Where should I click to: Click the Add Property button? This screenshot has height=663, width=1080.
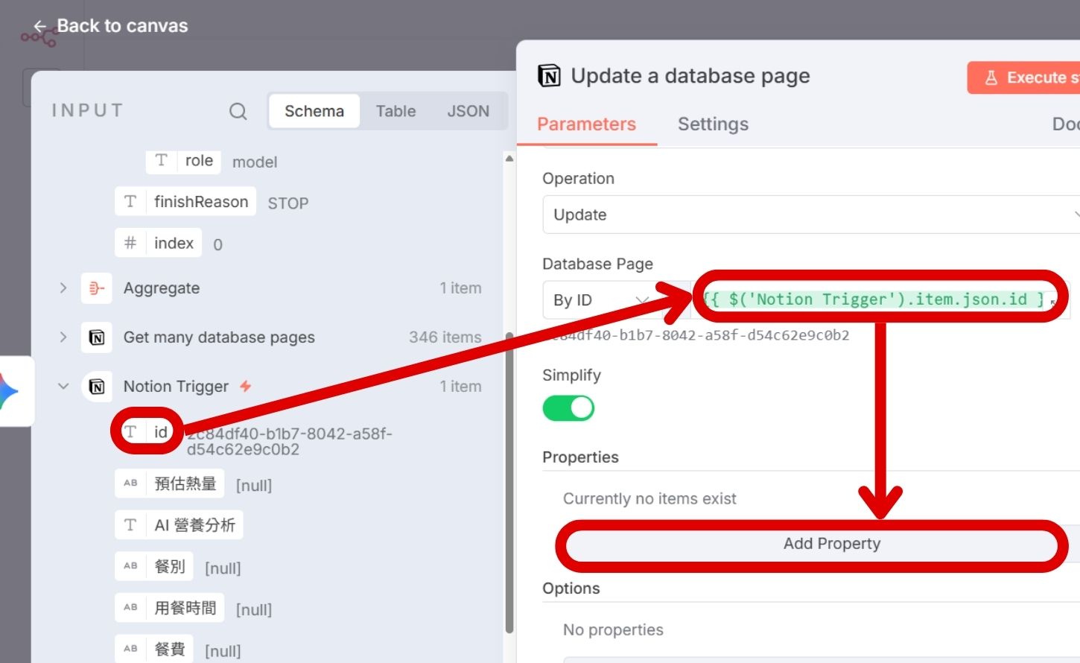(x=831, y=544)
